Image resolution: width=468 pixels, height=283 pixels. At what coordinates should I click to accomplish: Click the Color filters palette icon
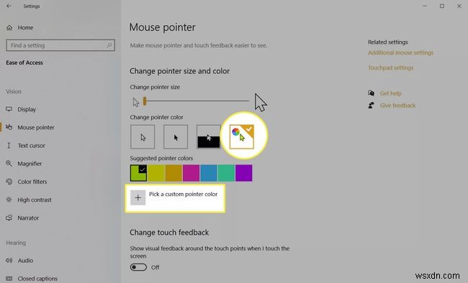(9, 182)
